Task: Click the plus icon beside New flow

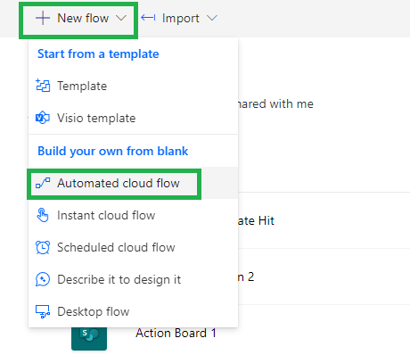Action: pos(43,18)
